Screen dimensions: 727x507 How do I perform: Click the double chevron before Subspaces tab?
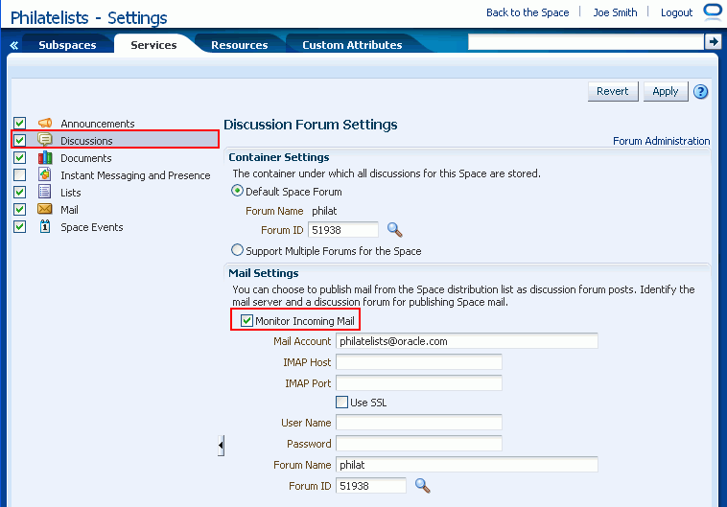tap(14, 45)
